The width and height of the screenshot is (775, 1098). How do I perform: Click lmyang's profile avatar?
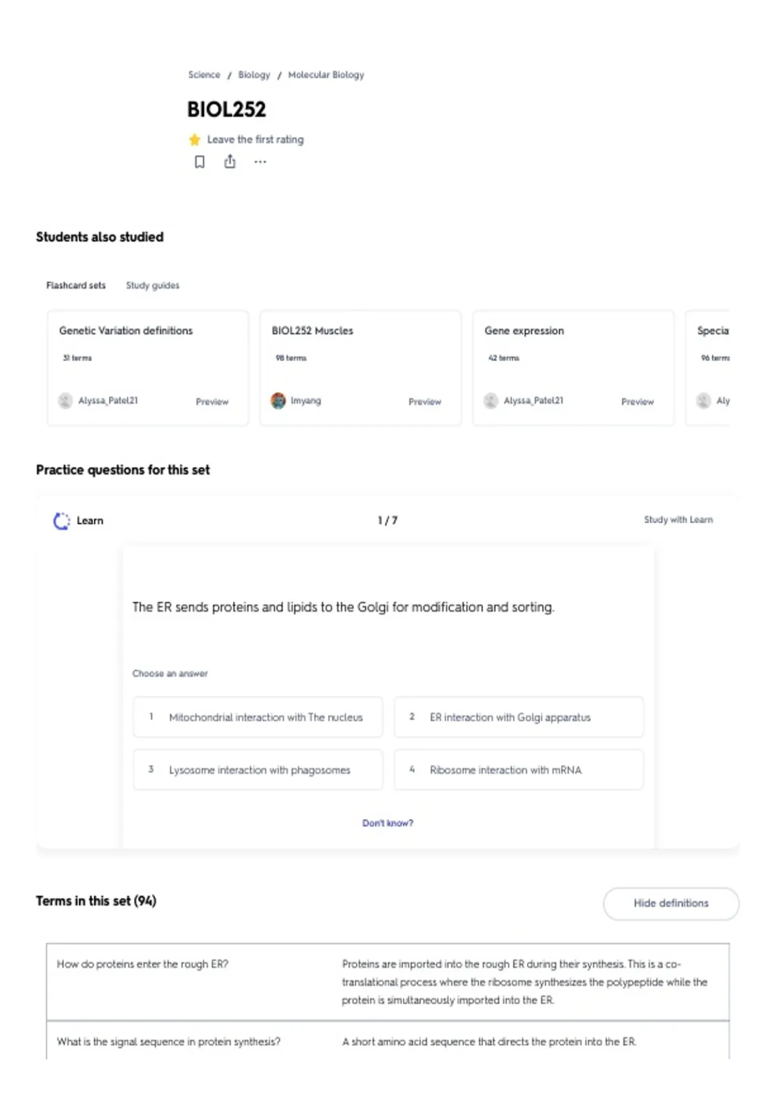point(278,401)
